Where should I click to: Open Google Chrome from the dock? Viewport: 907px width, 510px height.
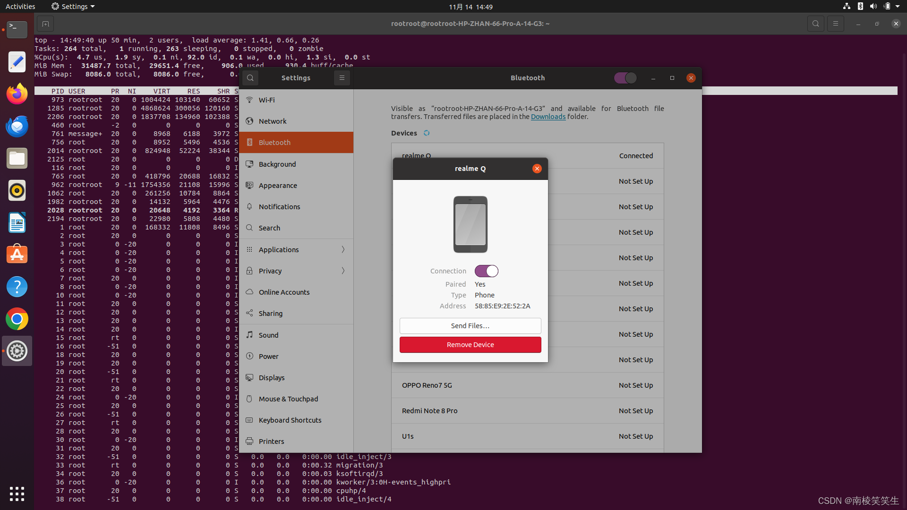point(17,319)
